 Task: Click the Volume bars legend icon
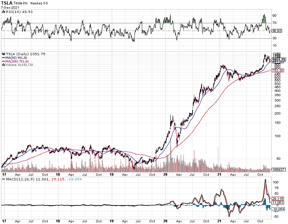(3, 65)
